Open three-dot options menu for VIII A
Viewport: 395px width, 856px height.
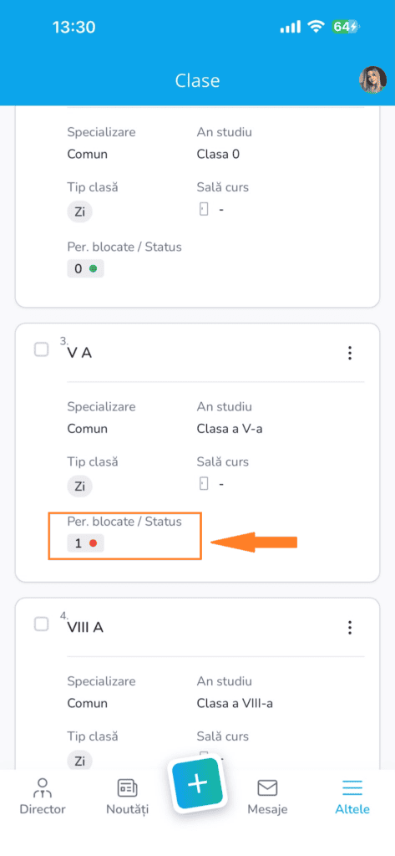[x=350, y=627]
